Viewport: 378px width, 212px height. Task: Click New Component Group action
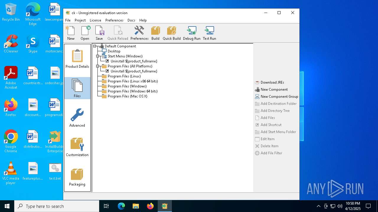point(276,97)
